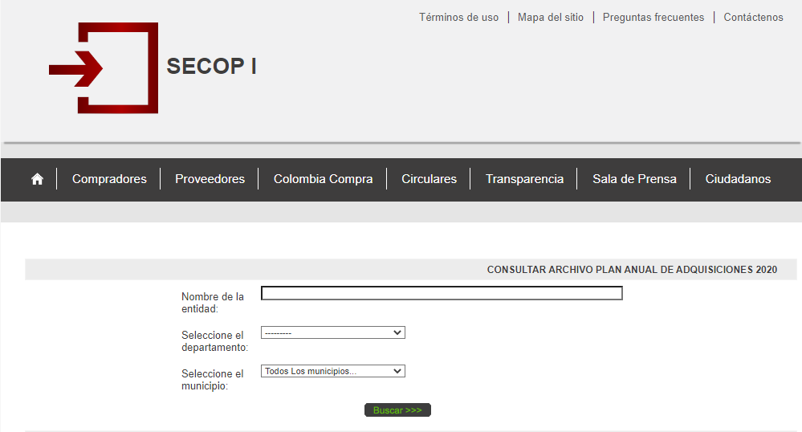802x432 pixels.
Task: Click the Contáctenos link
Action: point(753,18)
